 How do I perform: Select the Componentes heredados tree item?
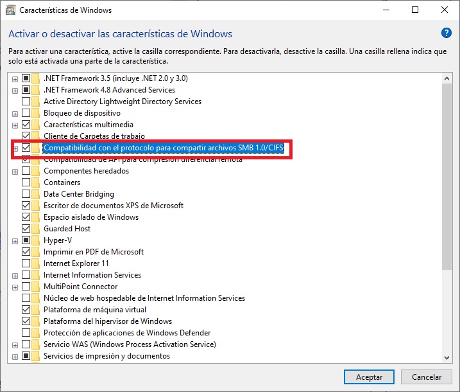[x=86, y=171]
